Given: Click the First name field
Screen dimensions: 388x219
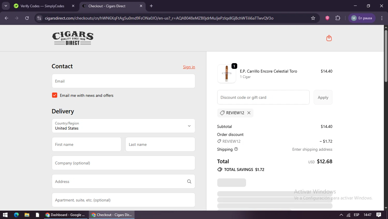Looking at the screenshot, I should pos(86,145).
